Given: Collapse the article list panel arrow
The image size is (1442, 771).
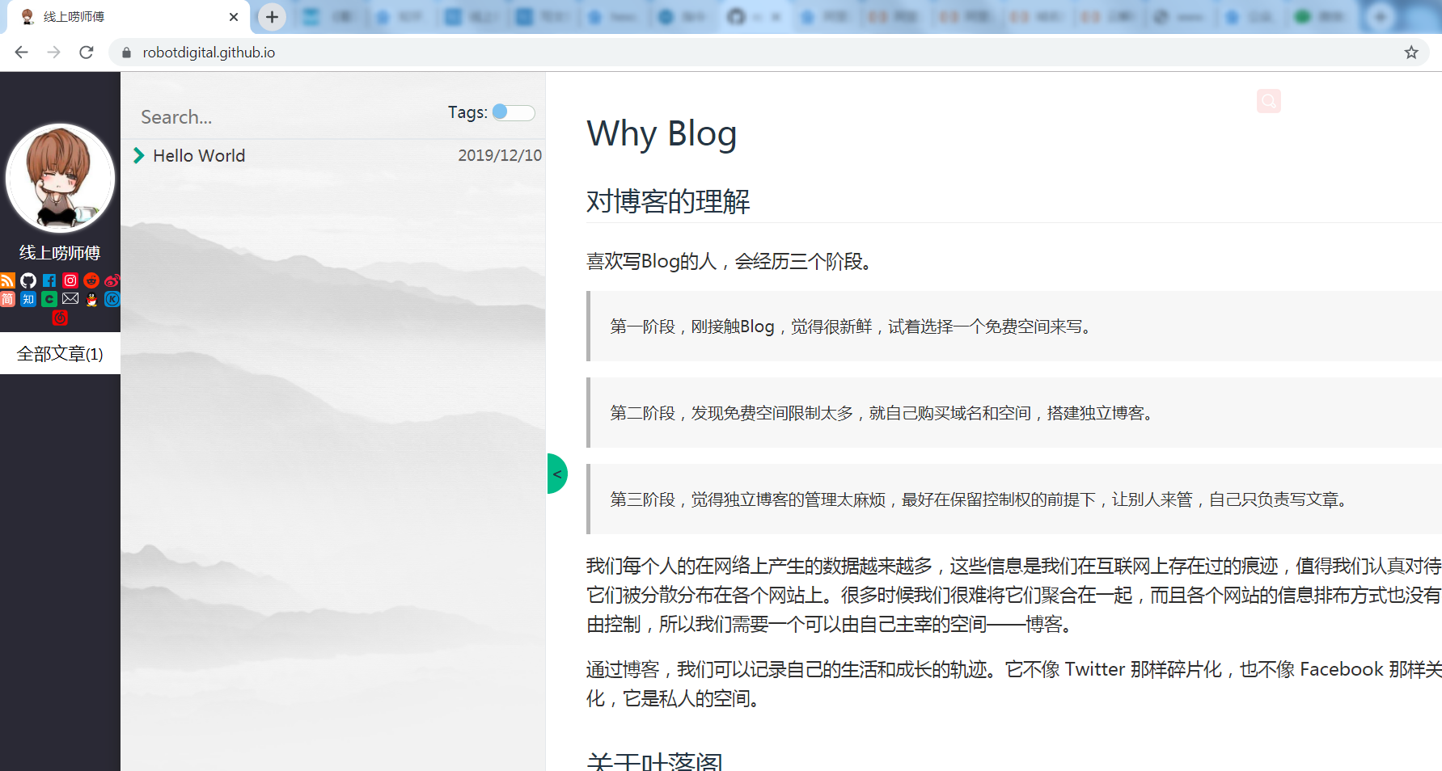Looking at the screenshot, I should pos(557,474).
